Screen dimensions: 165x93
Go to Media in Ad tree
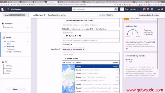pyautogui.click(x=9, y=71)
